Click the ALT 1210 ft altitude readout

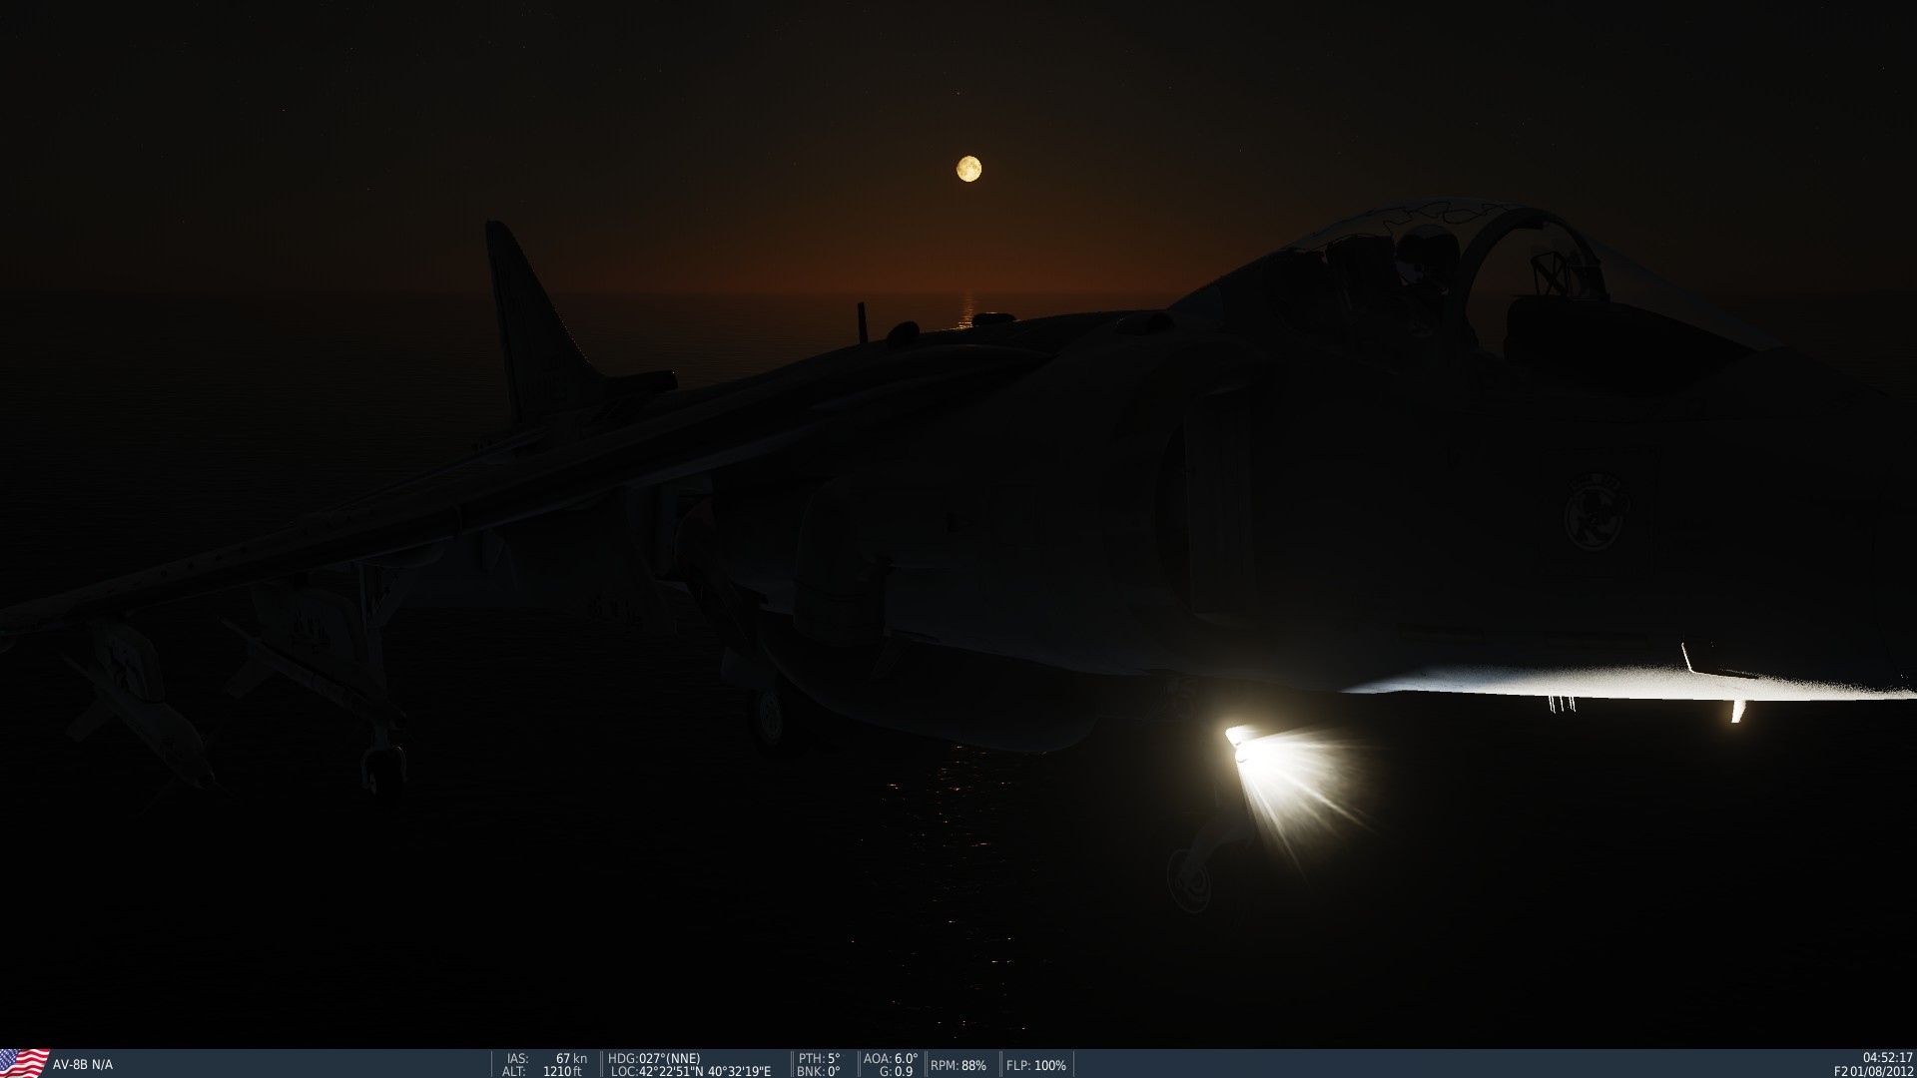pyautogui.click(x=544, y=1071)
